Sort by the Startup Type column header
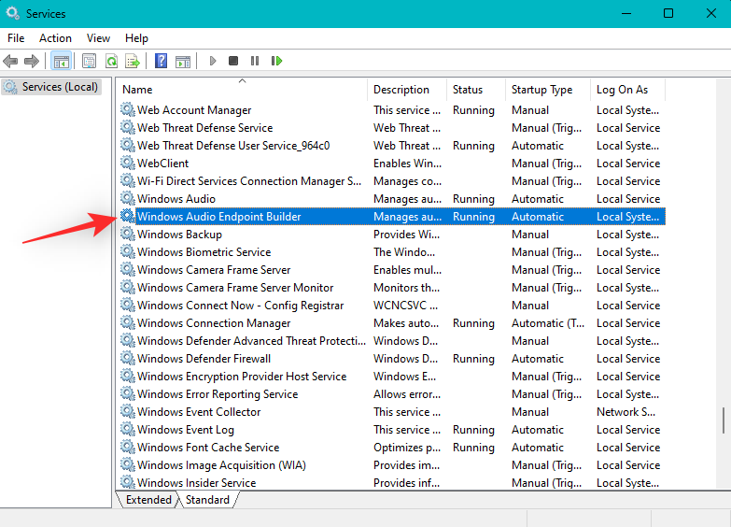 point(541,90)
